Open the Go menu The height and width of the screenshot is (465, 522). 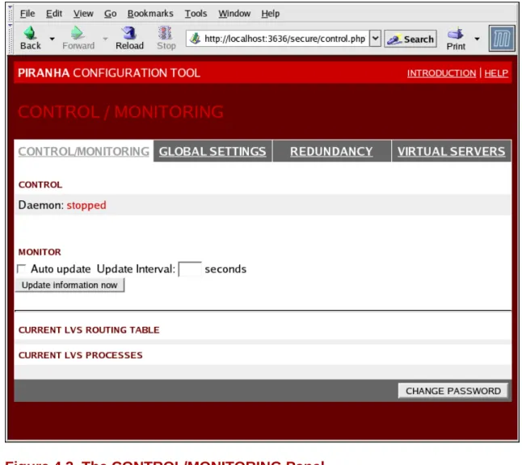(x=110, y=14)
